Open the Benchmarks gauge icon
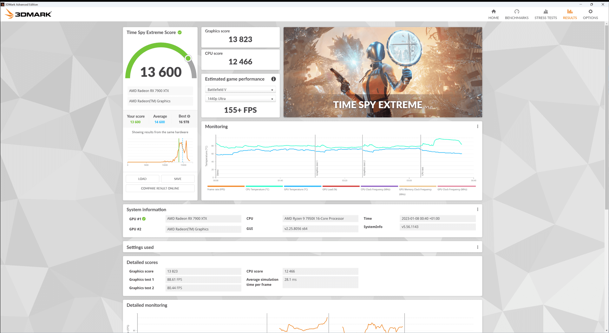The height and width of the screenshot is (333, 609). coord(517,11)
